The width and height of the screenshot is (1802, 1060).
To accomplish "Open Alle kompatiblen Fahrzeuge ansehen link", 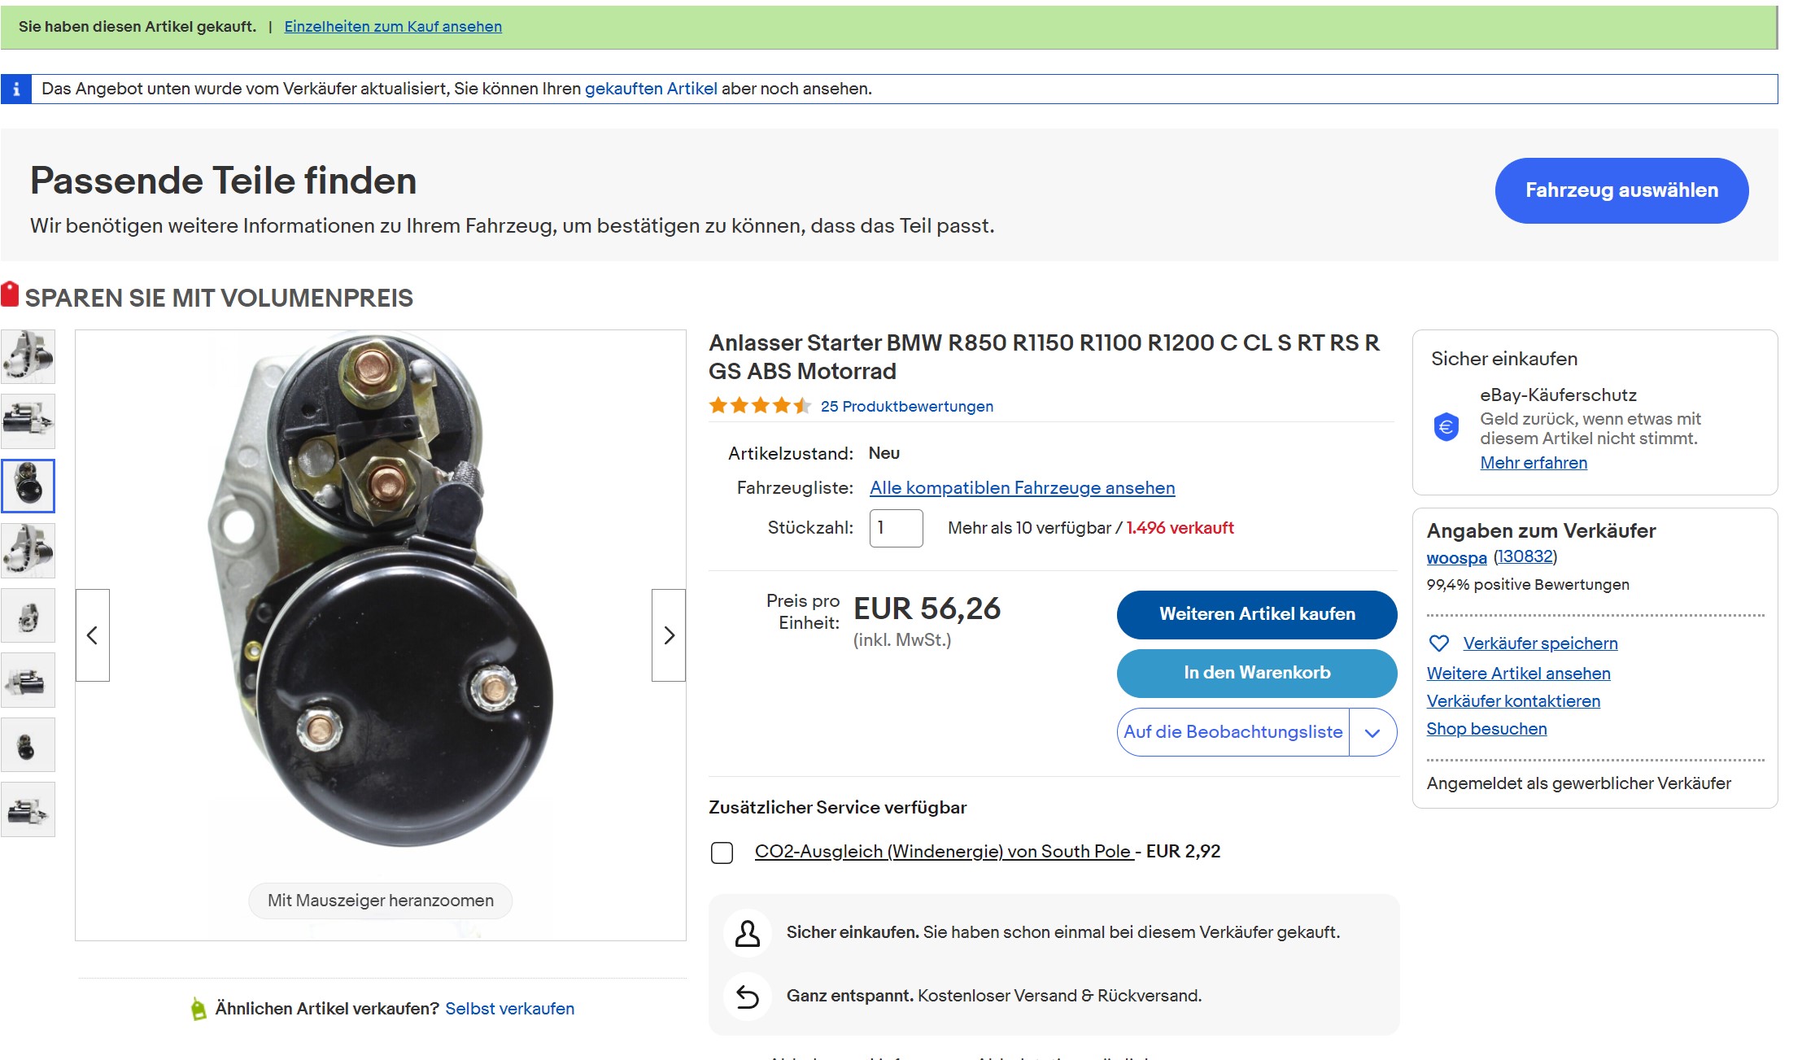I will click(x=1022, y=488).
